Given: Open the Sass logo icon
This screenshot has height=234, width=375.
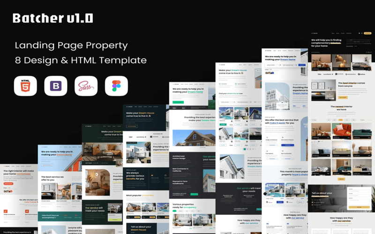Looking at the screenshot, I should (x=86, y=86).
